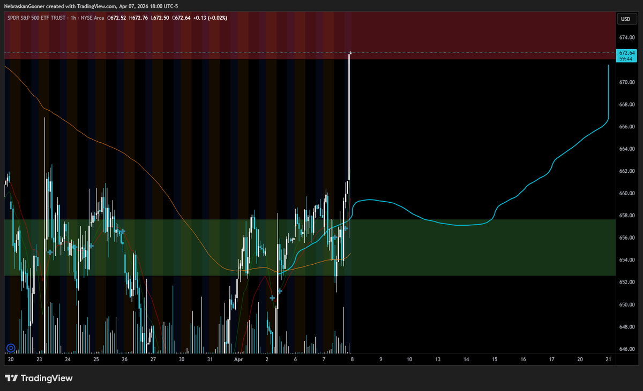The height and width of the screenshot is (391, 643).
Task: Click the 25 date label on the time axis
Action: [x=96, y=361]
